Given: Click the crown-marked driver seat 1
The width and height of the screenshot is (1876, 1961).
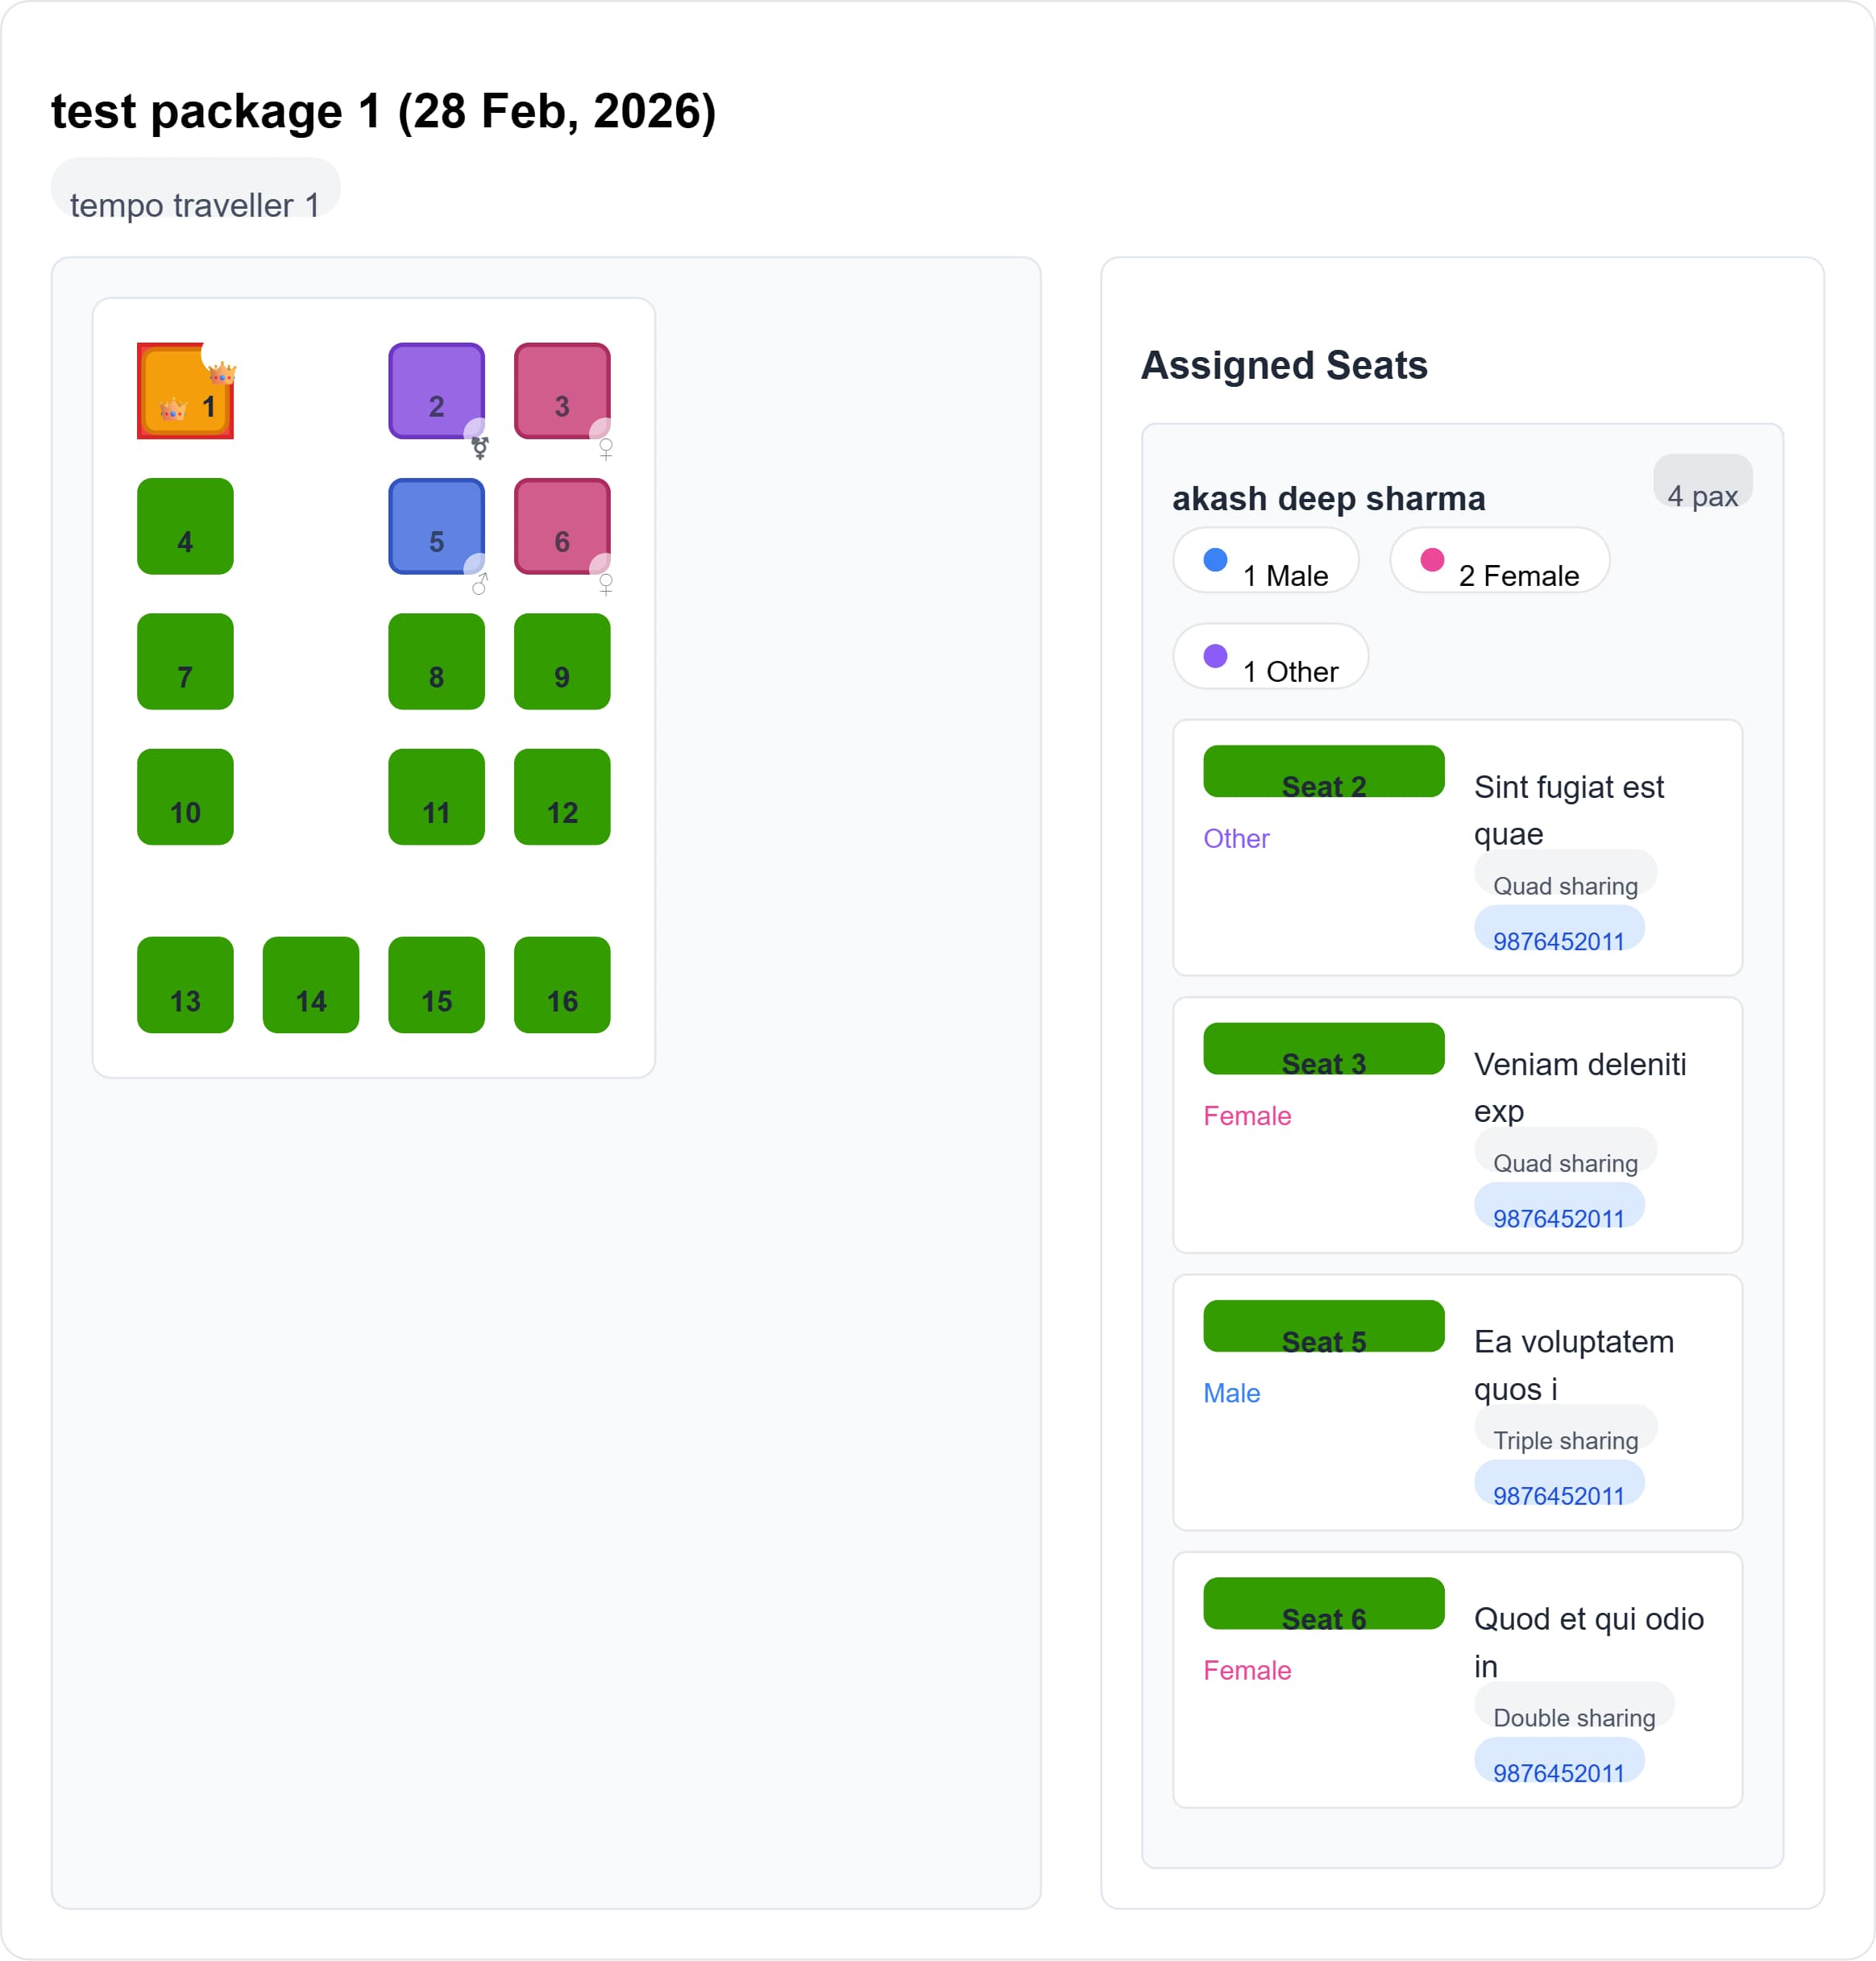Looking at the screenshot, I should [185, 391].
